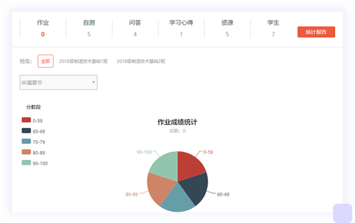The height and width of the screenshot is (223, 355).
Task: Filter by 2018级制造技术基础1班
Action: 83,61
